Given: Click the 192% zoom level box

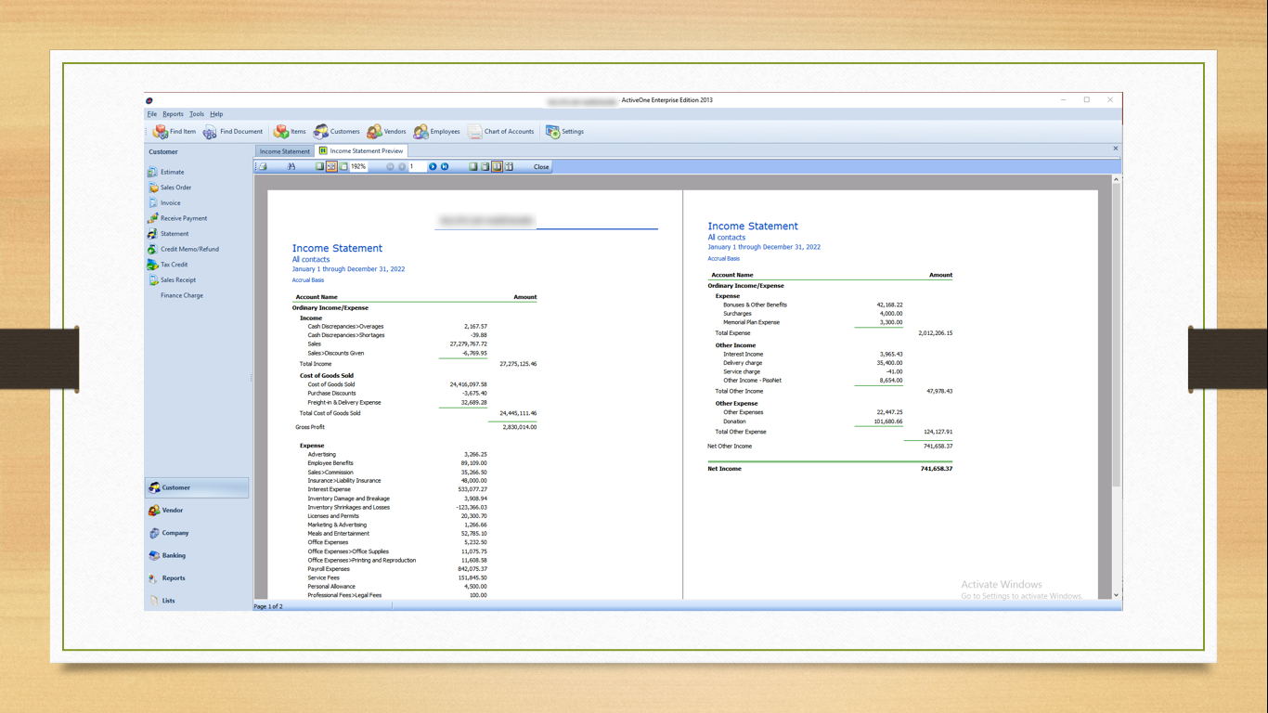Looking at the screenshot, I should (358, 167).
